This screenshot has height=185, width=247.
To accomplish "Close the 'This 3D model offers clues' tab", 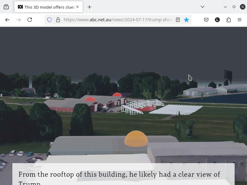I will 77,7.
